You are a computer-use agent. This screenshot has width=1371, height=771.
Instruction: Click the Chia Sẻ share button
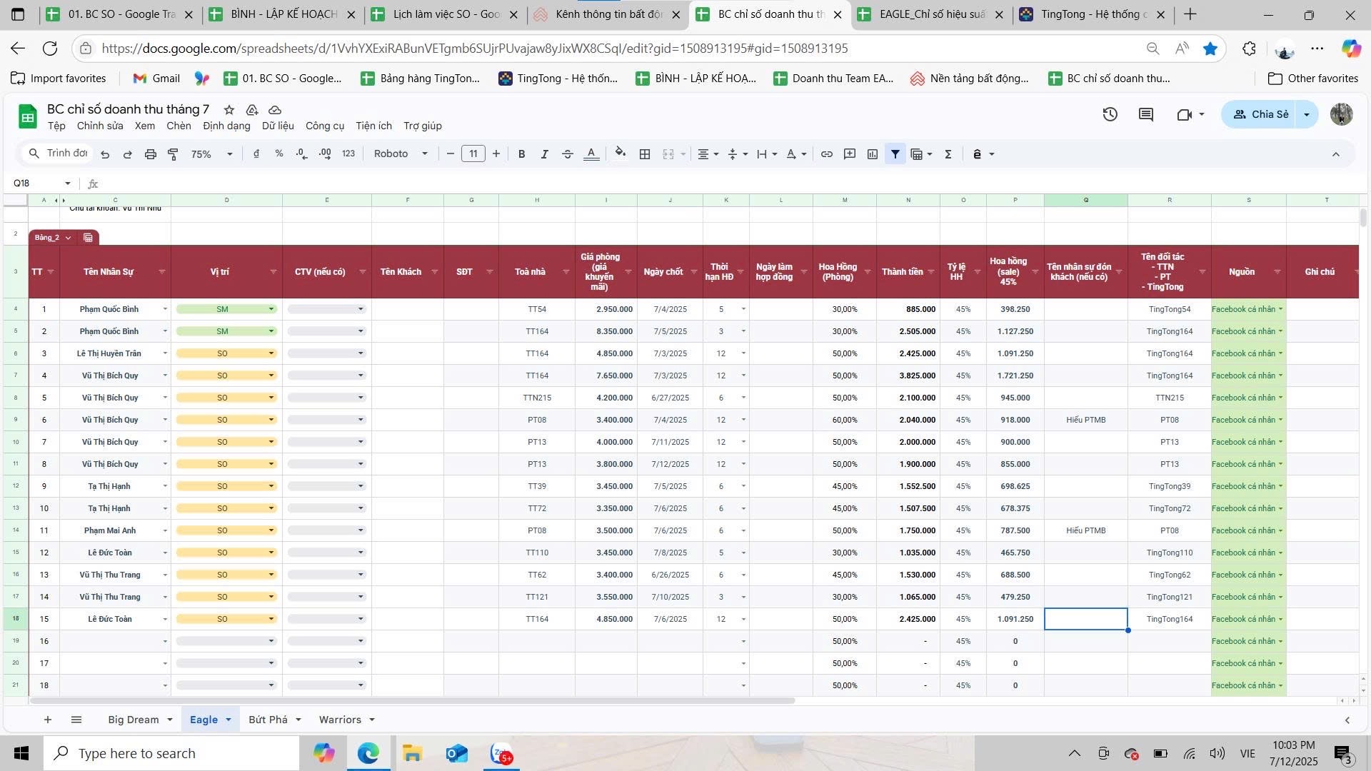click(x=1262, y=114)
